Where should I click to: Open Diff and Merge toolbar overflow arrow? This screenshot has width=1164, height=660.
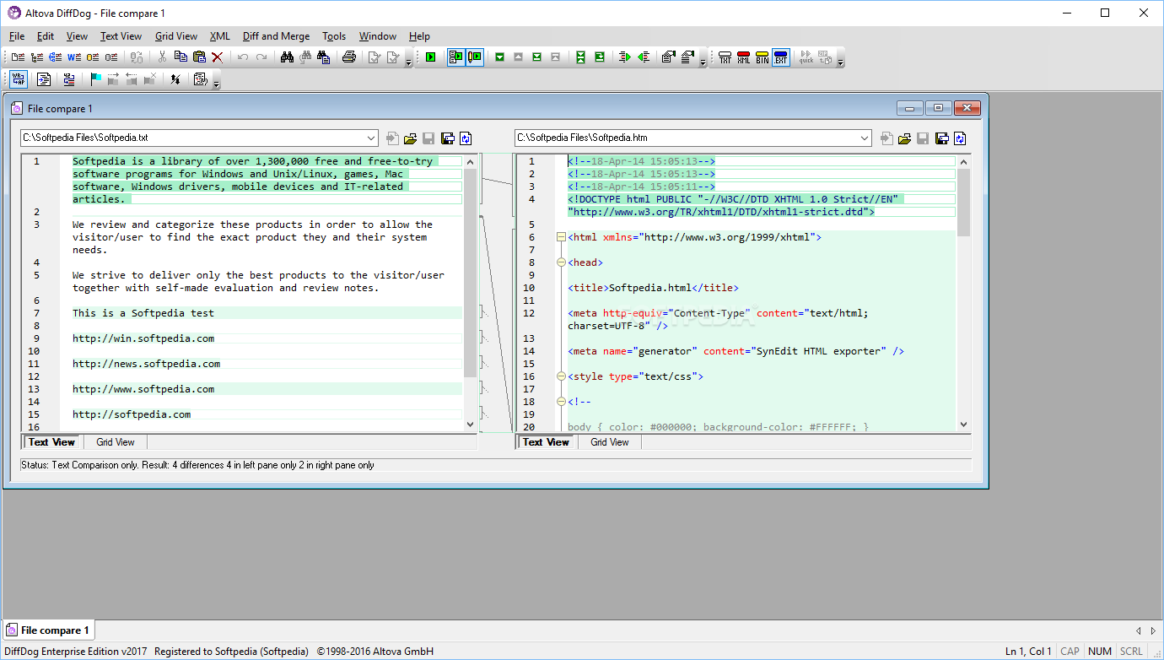pos(703,61)
